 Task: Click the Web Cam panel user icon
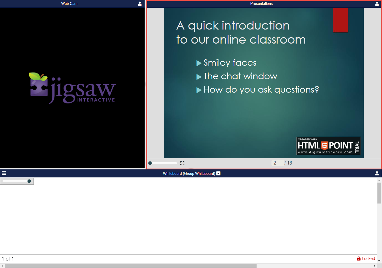(x=140, y=4)
